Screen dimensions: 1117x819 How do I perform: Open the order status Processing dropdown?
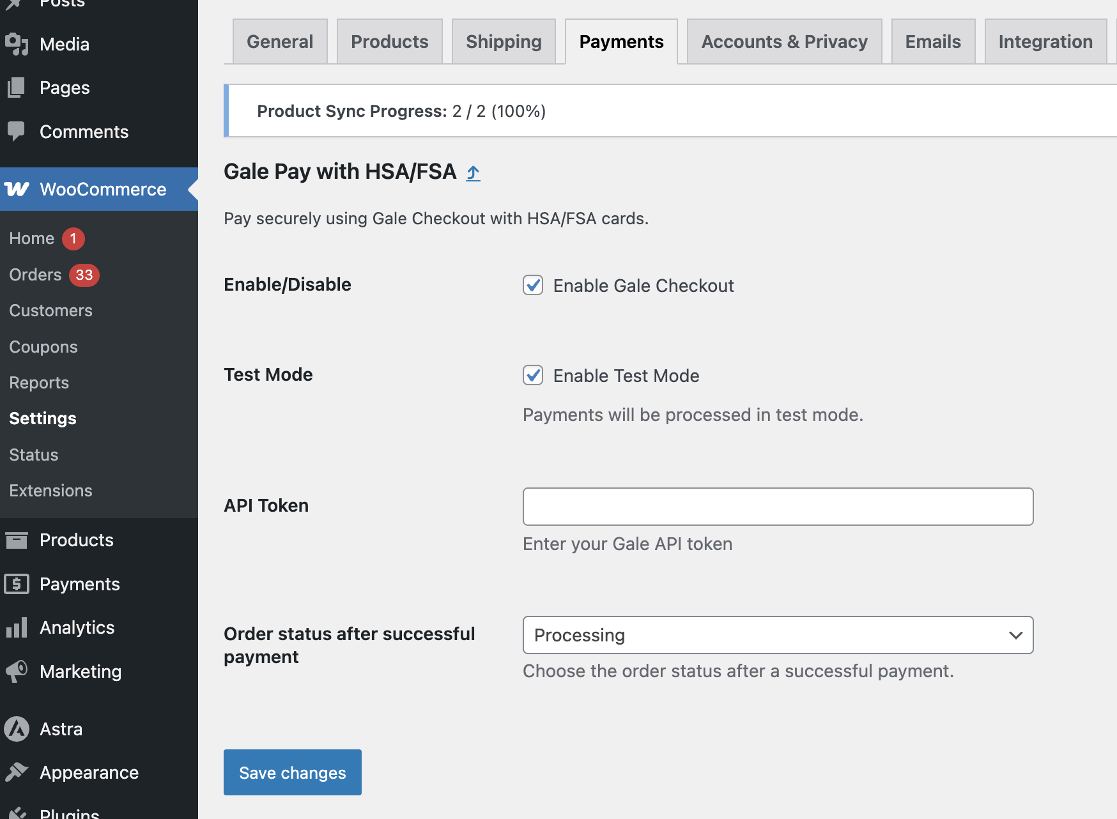[778, 635]
